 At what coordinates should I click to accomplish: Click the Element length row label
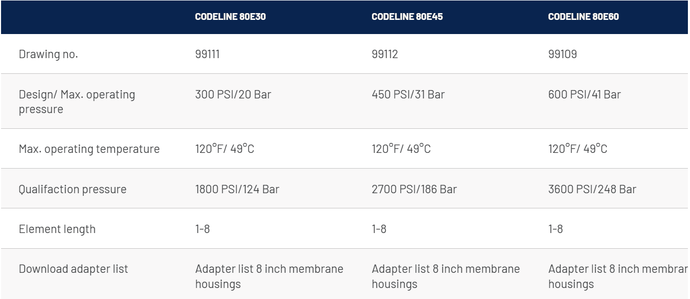click(x=57, y=229)
